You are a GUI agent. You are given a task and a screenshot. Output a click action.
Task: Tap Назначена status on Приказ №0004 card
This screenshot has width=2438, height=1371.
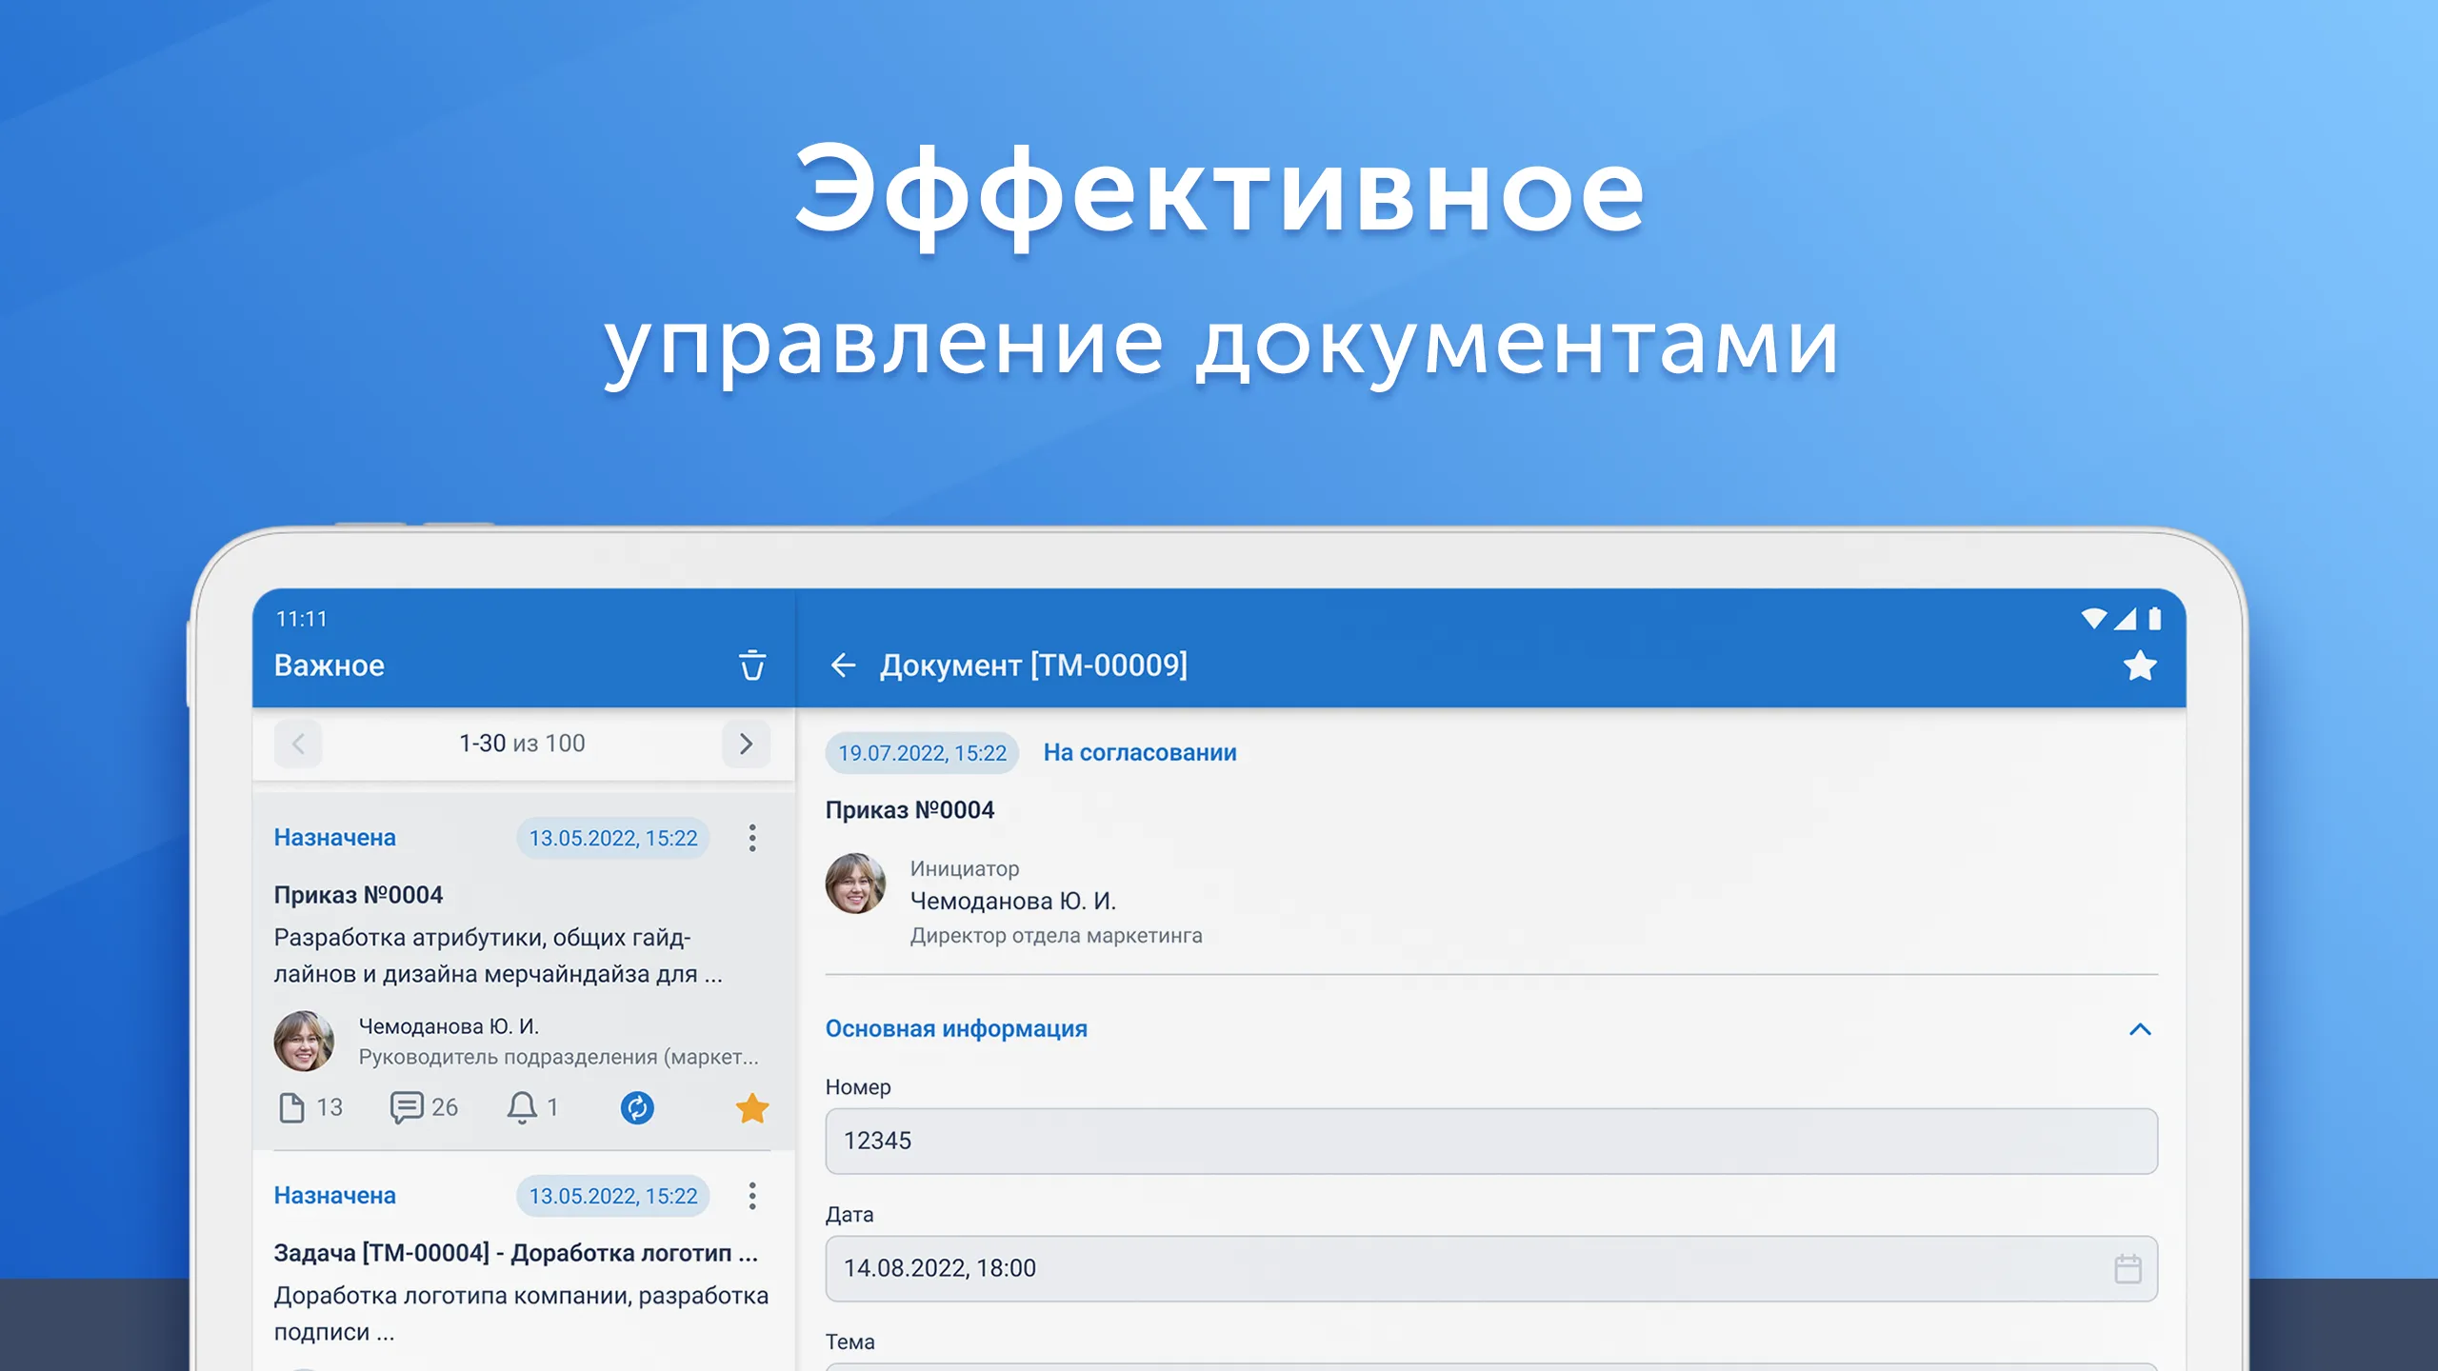(335, 838)
